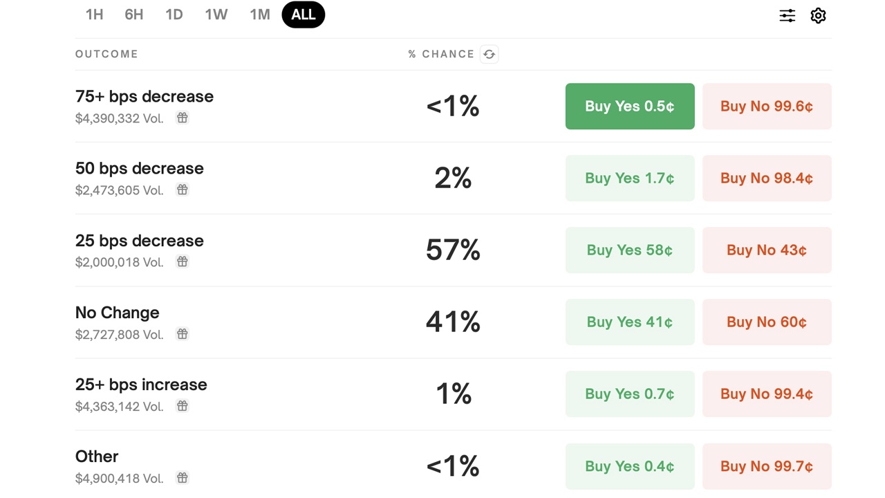
Task: Buy Yes on 25 bps decrease
Action: (629, 250)
